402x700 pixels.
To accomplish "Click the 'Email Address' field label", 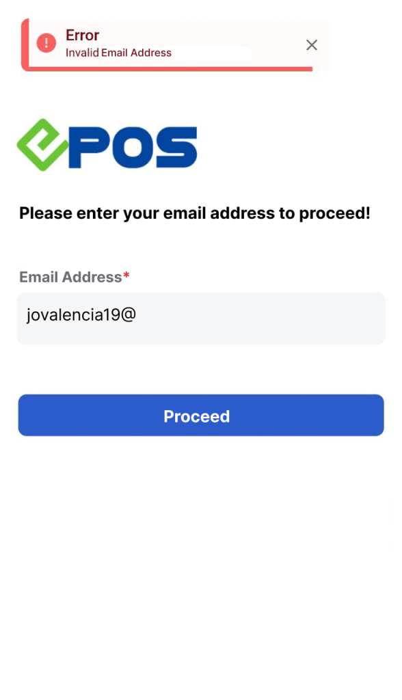I will (x=70, y=278).
